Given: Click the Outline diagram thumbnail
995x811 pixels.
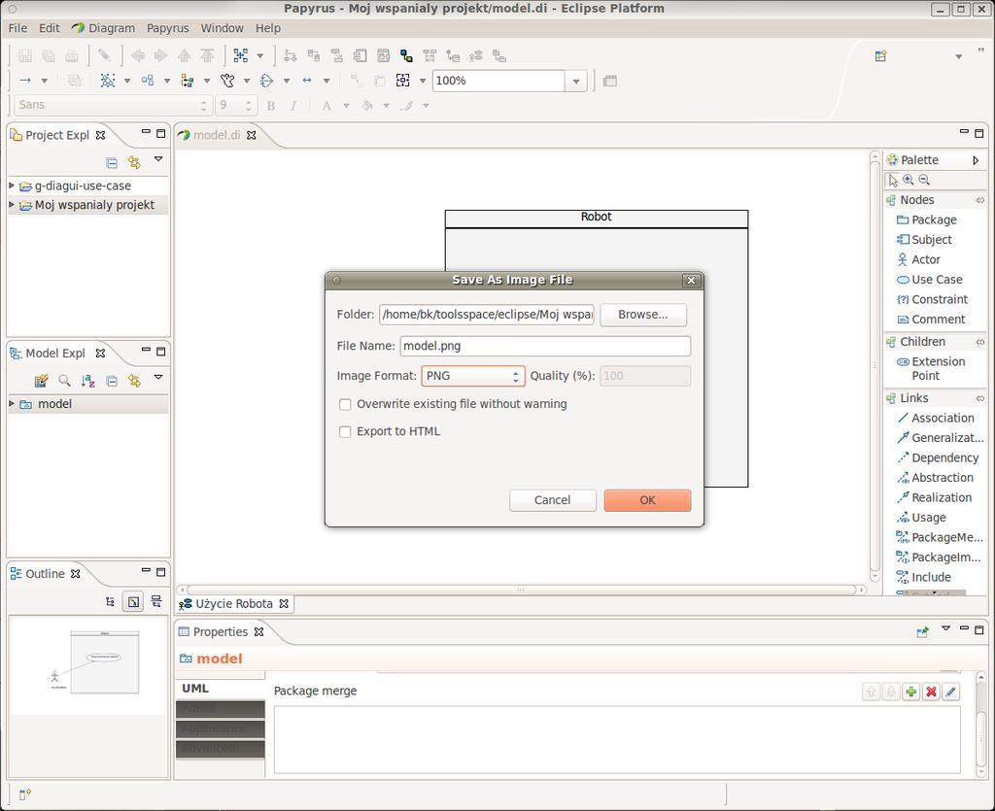Looking at the screenshot, I should [x=89, y=665].
